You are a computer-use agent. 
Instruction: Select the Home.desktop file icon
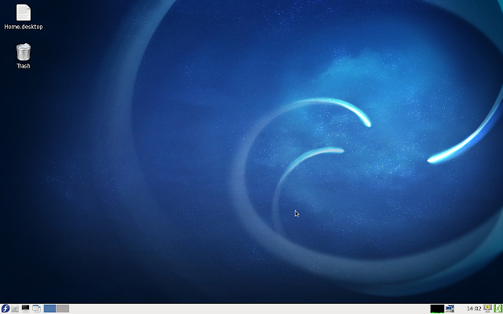[x=24, y=13]
